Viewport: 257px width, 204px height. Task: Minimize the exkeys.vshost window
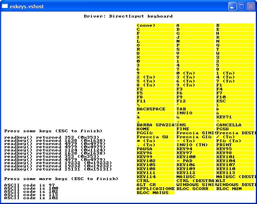(x=232, y=6)
